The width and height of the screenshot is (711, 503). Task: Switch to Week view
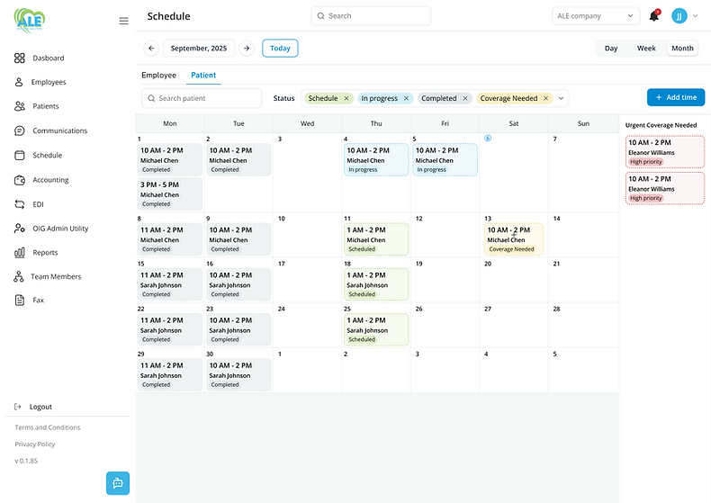coord(646,48)
